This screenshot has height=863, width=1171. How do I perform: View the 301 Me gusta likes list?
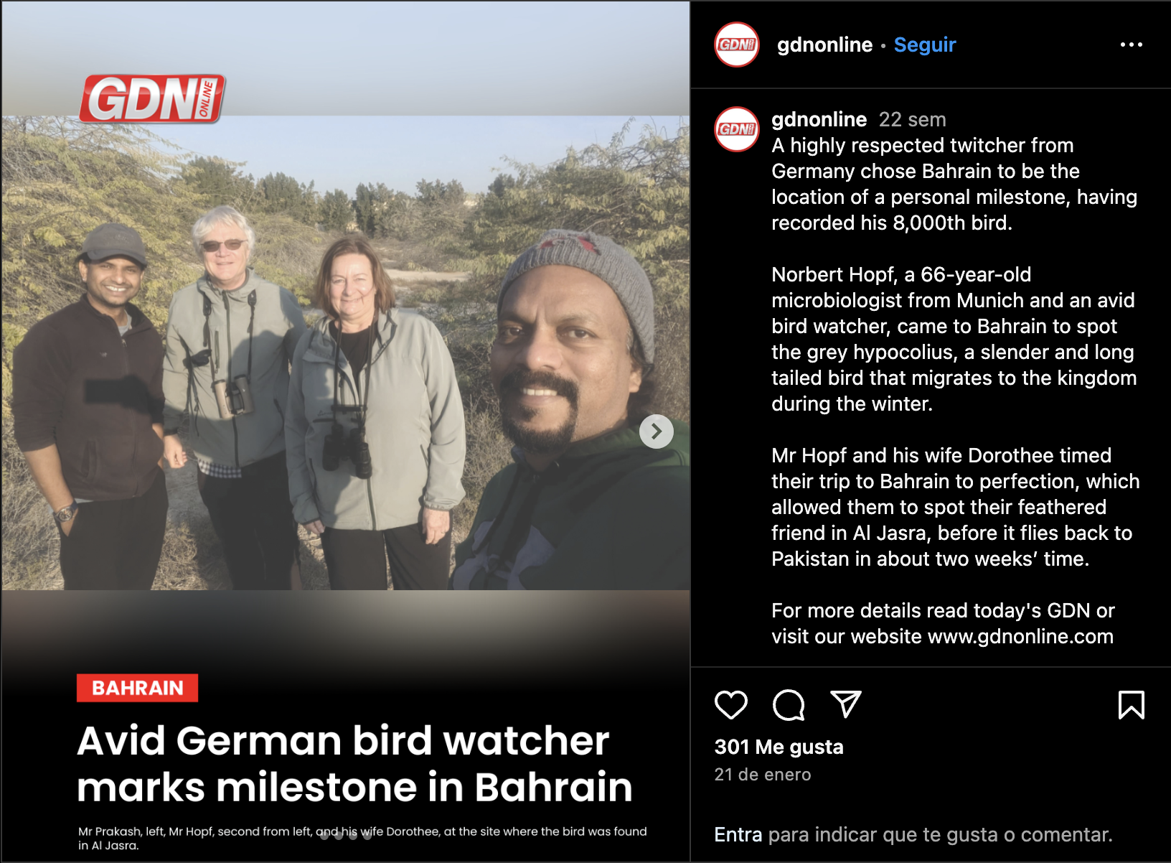(779, 747)
